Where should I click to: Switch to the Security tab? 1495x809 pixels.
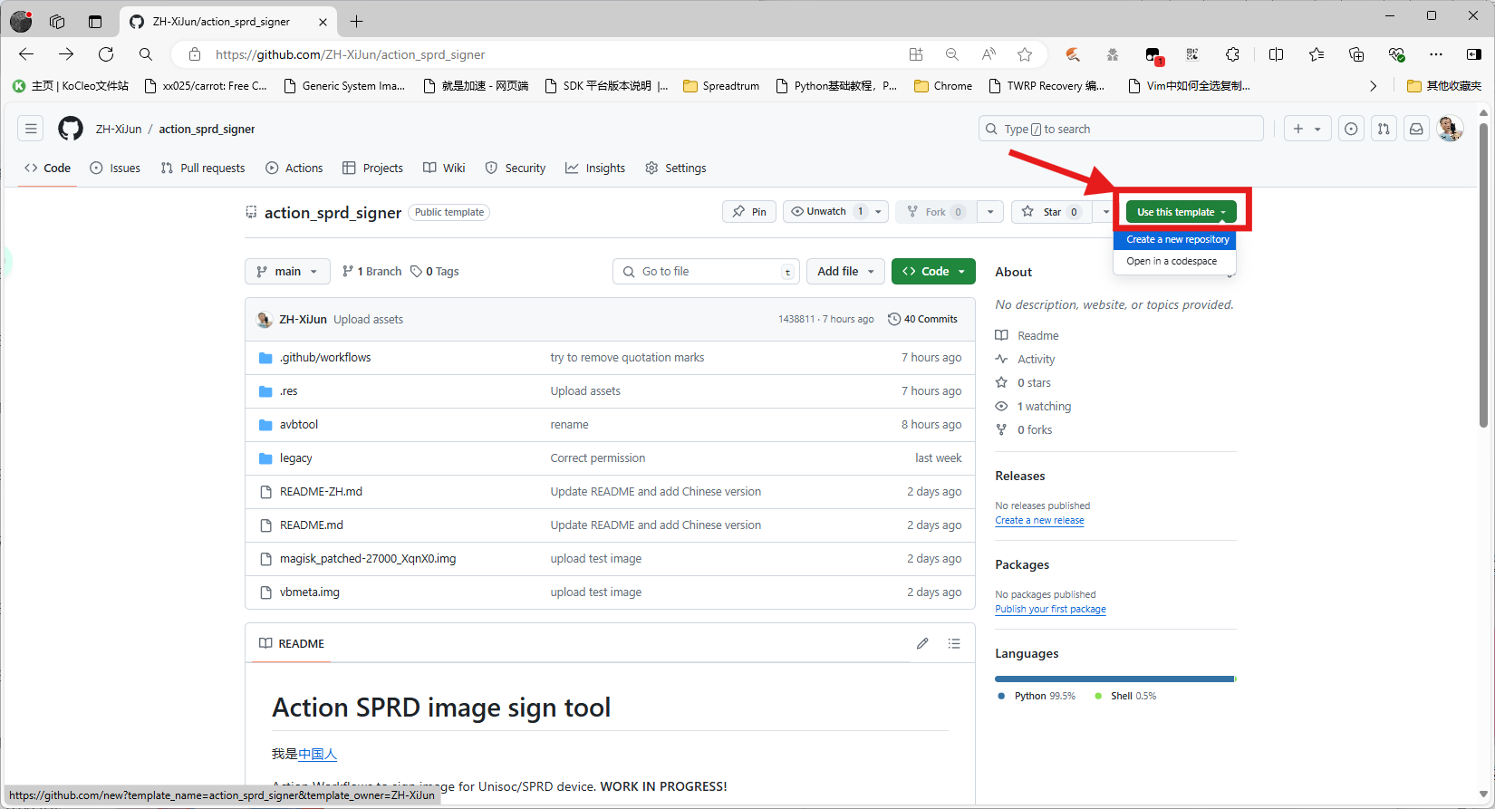tap(516, 169)
